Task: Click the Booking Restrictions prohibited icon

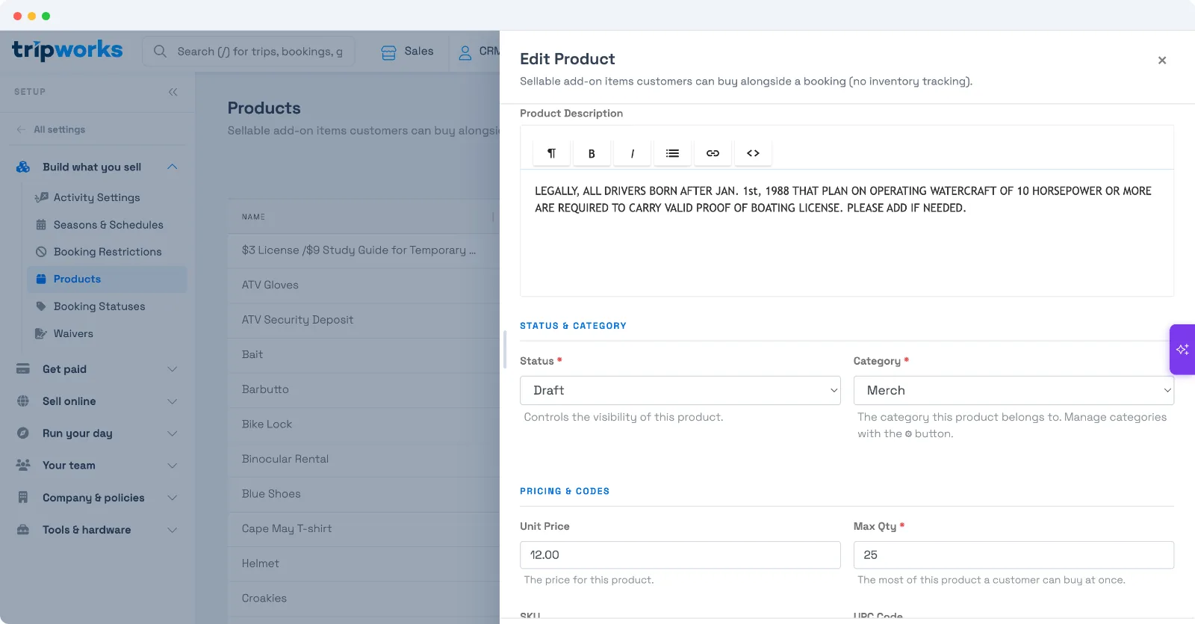Action: tap(41, 252)
